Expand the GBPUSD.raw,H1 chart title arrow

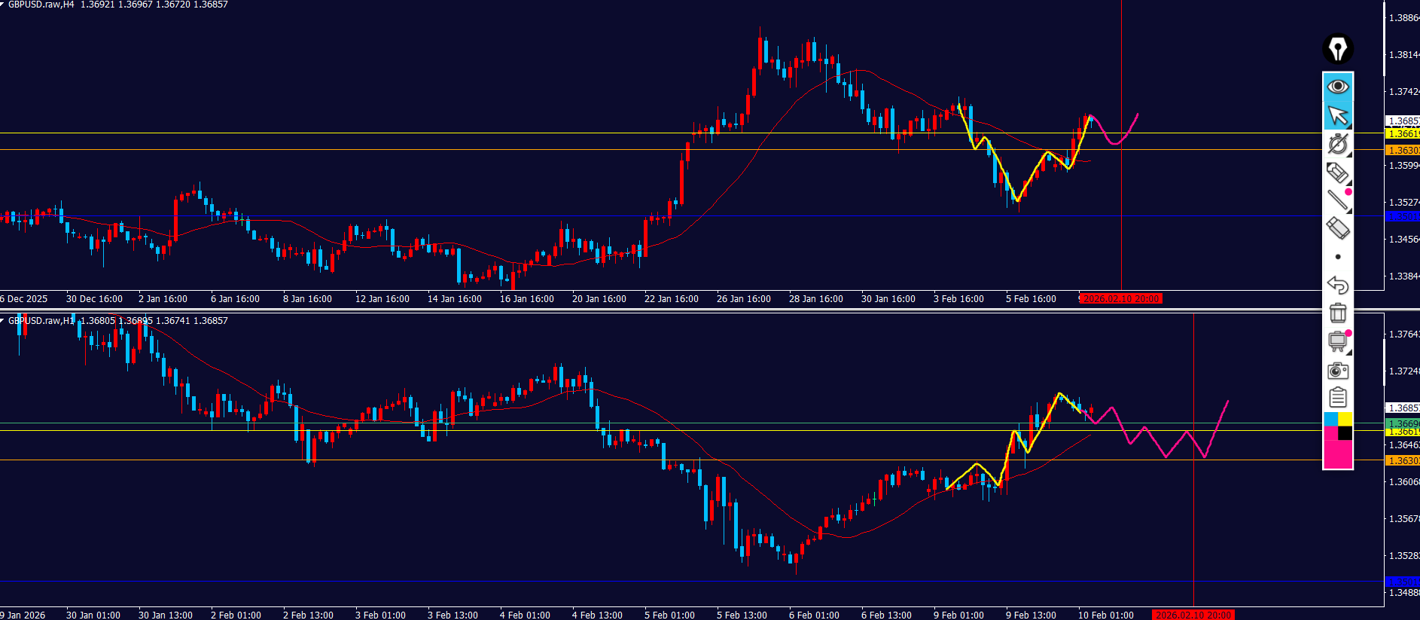pos(3,321)
